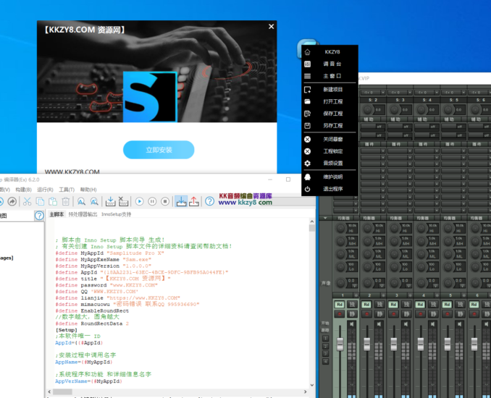Toggle mute 静 on mixer channel 1
This screenshot has height=398, width=491.
(352, 314)
